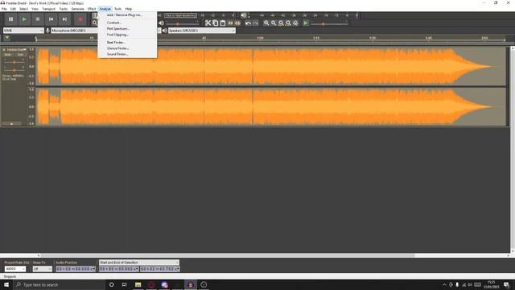Image resolution: width=515 pixels, height=290 pixels.
Task: Fit project to width zoom icon
Action: coord(288,23)
